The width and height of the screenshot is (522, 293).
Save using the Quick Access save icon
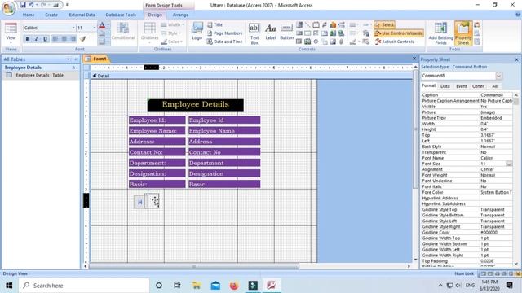coord(23,5)
